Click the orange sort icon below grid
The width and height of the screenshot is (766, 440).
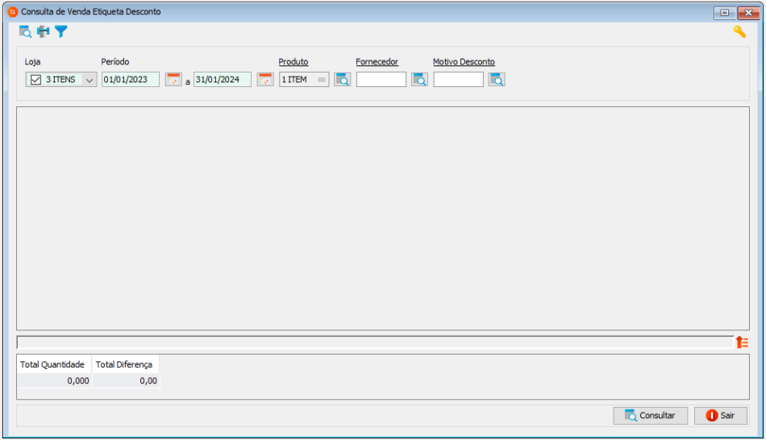pyautogui.click(x=742, y=342)
